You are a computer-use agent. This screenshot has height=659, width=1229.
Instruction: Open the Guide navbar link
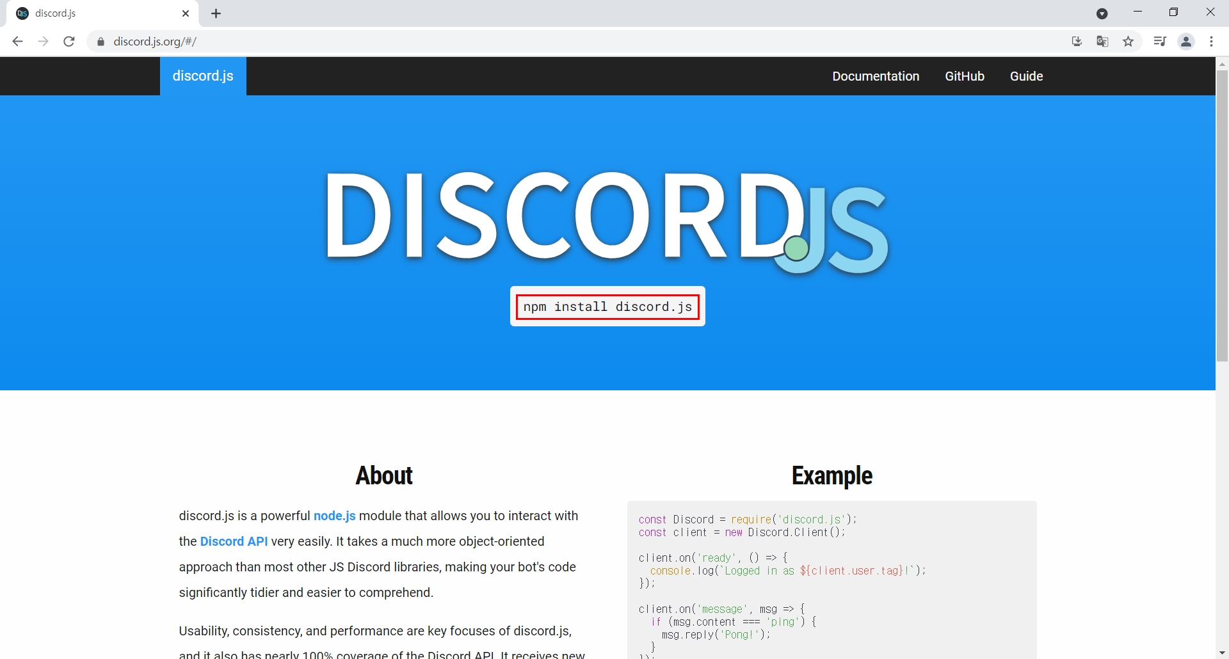1026,76
